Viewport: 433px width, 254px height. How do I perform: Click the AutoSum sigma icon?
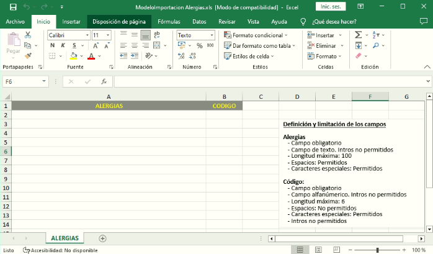(x=359, y=35)
